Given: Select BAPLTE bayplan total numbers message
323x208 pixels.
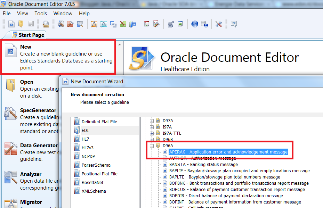Looking at the screenshot, I should pos(225,177).
